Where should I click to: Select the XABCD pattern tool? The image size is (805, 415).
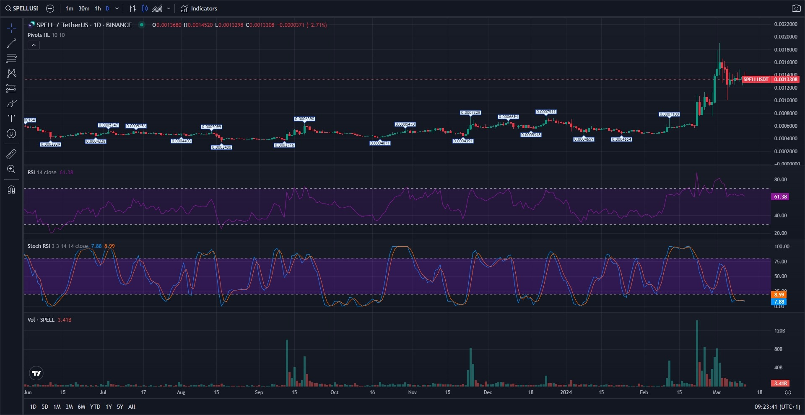(11, 73)
